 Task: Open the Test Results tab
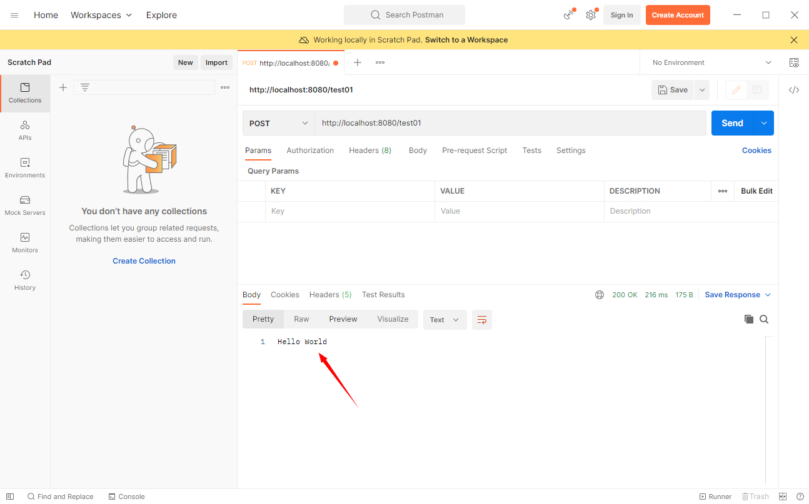tap(383, 295)
